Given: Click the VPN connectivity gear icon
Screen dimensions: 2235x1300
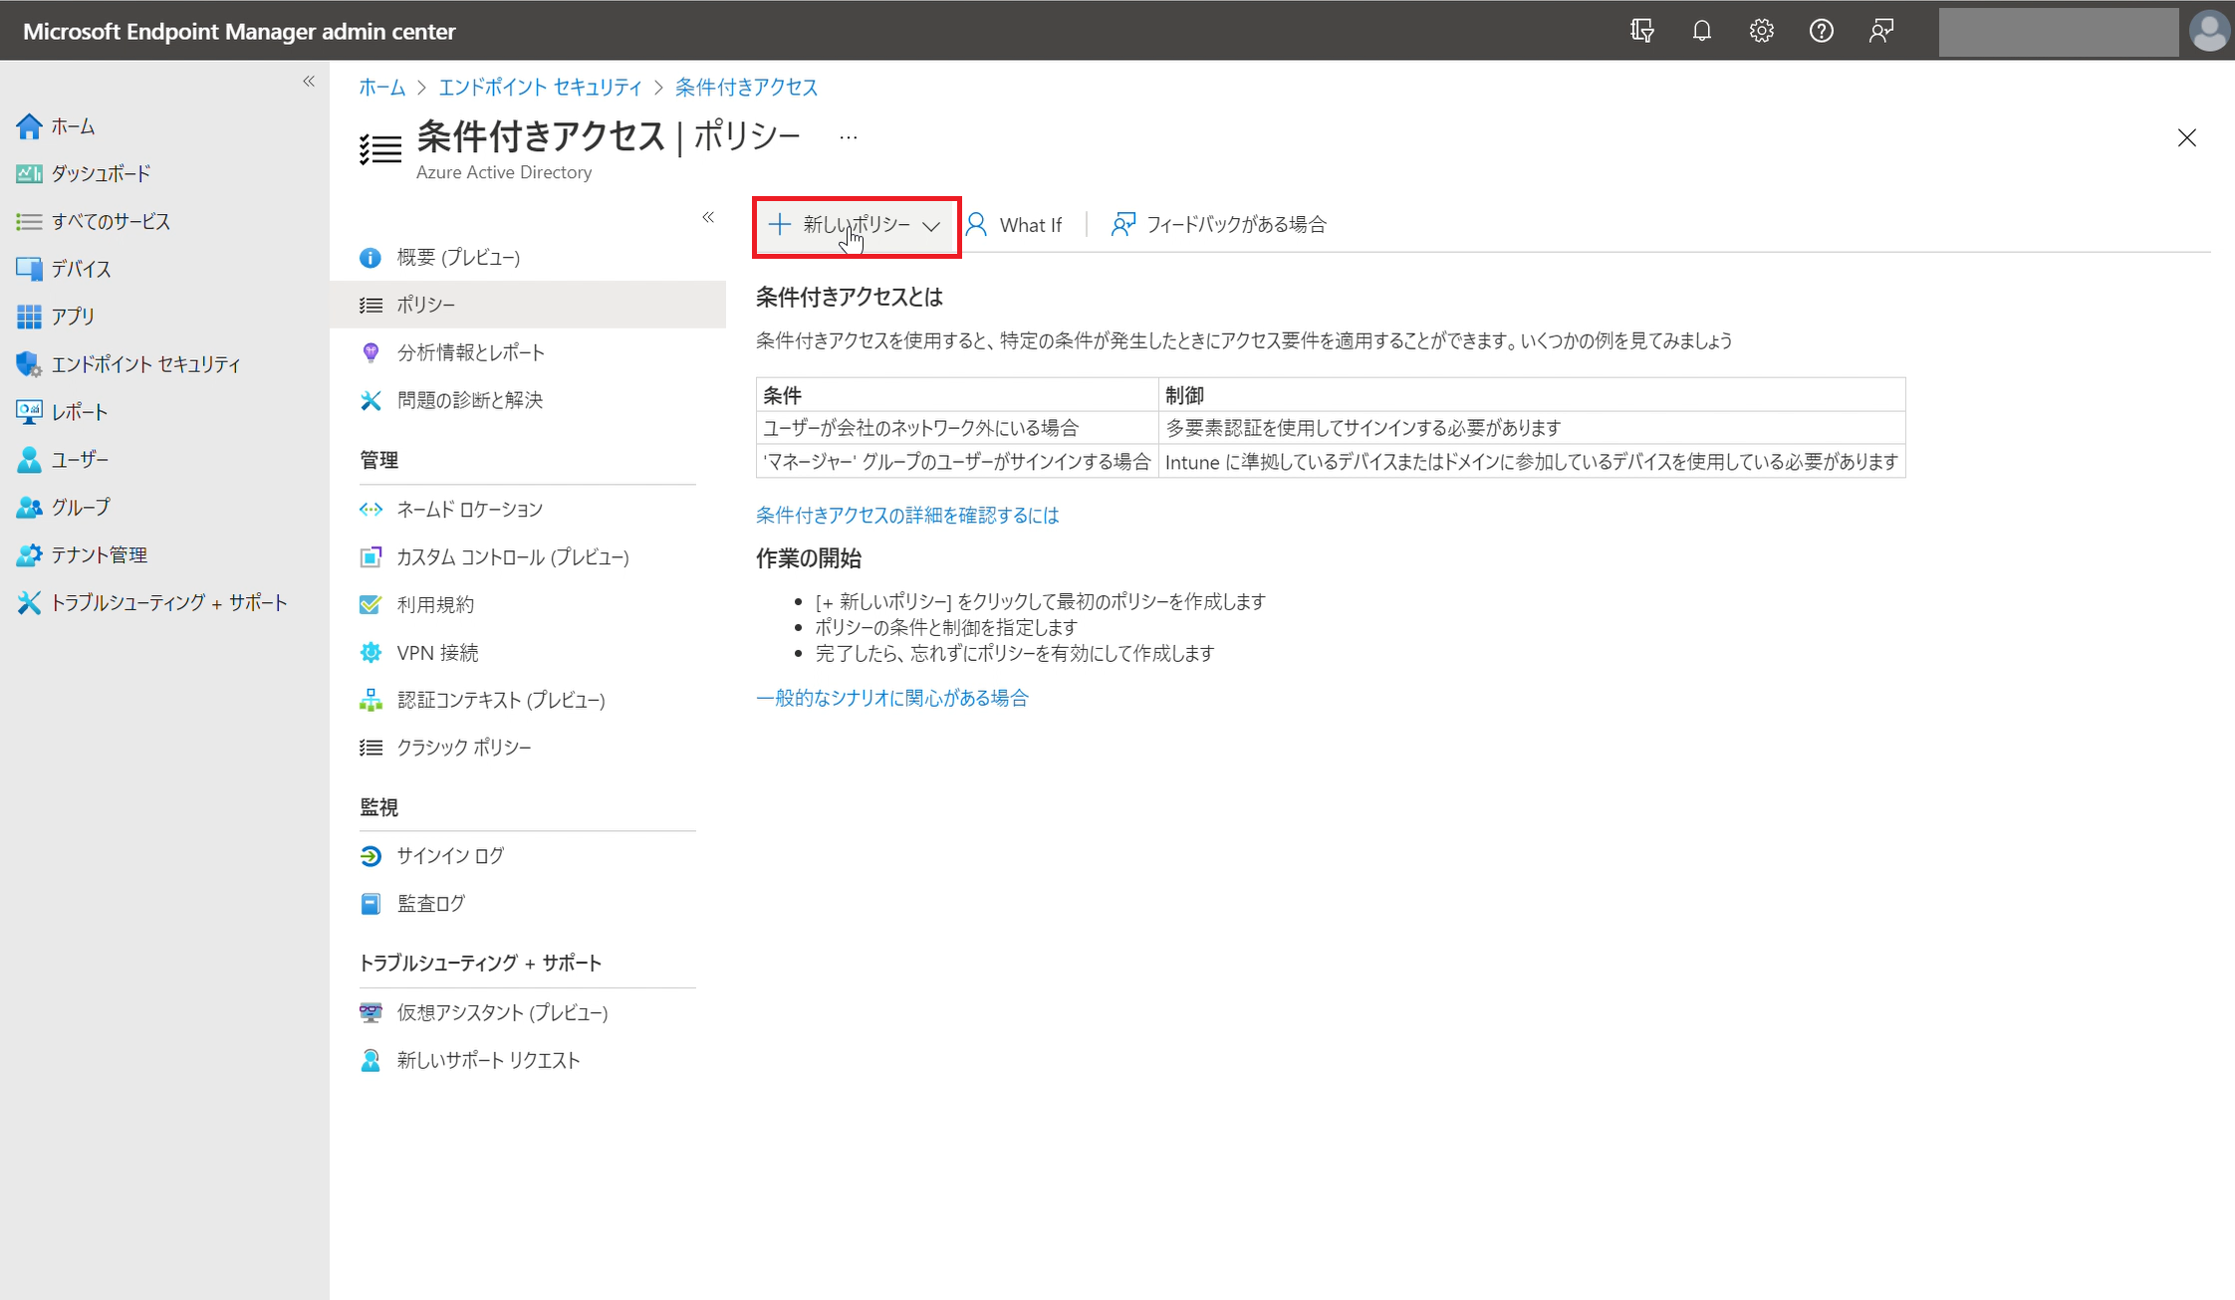Looking at the screenshot, I should tap(371, 653).
